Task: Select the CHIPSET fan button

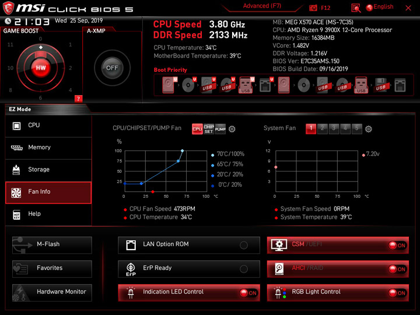Action: click(x=209, y=129)
